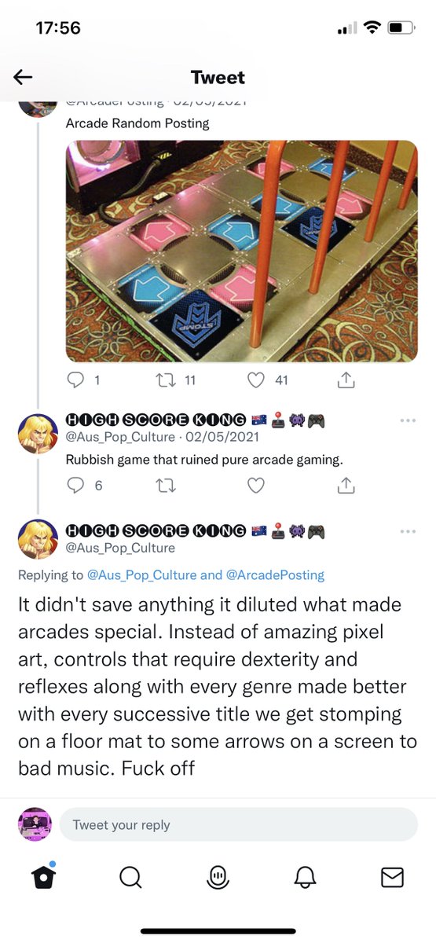Screen dimensions: 436x943
Task: Open the Notifications bell tab
Action: [x=305, y=877]
